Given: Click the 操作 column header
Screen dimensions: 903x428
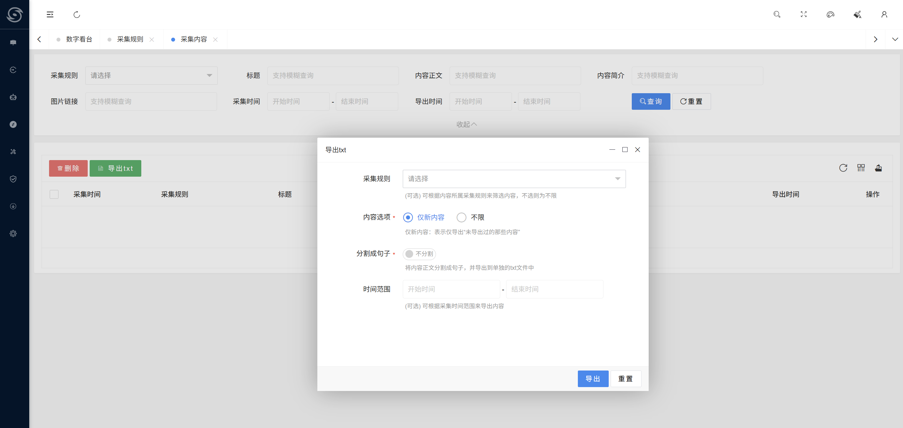Looking at the screenshot, I should click(872, 194).
